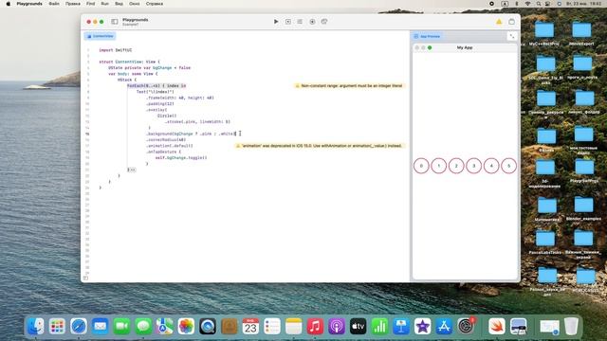This screenshot has width=607, height=341.
Task: Click the library box icon at toolbar right
Action: [x=512, y=22]
